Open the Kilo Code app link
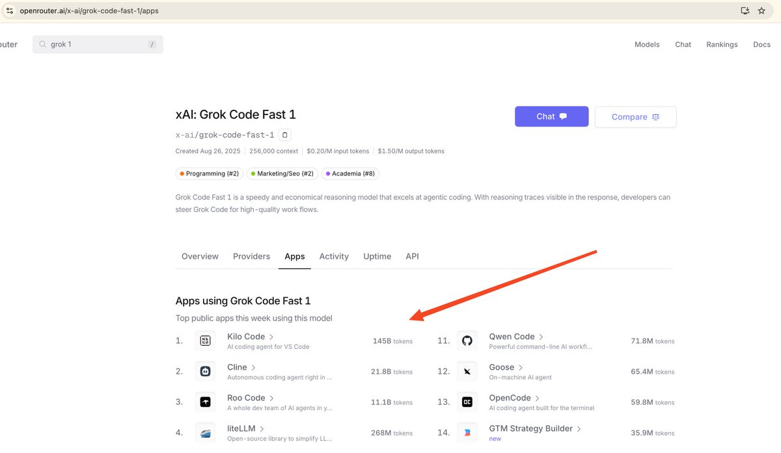Screen dimensions: 781x453 pos(246,337)
